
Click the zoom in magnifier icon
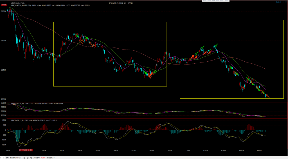pyautogui.click(x=276, y=2)
